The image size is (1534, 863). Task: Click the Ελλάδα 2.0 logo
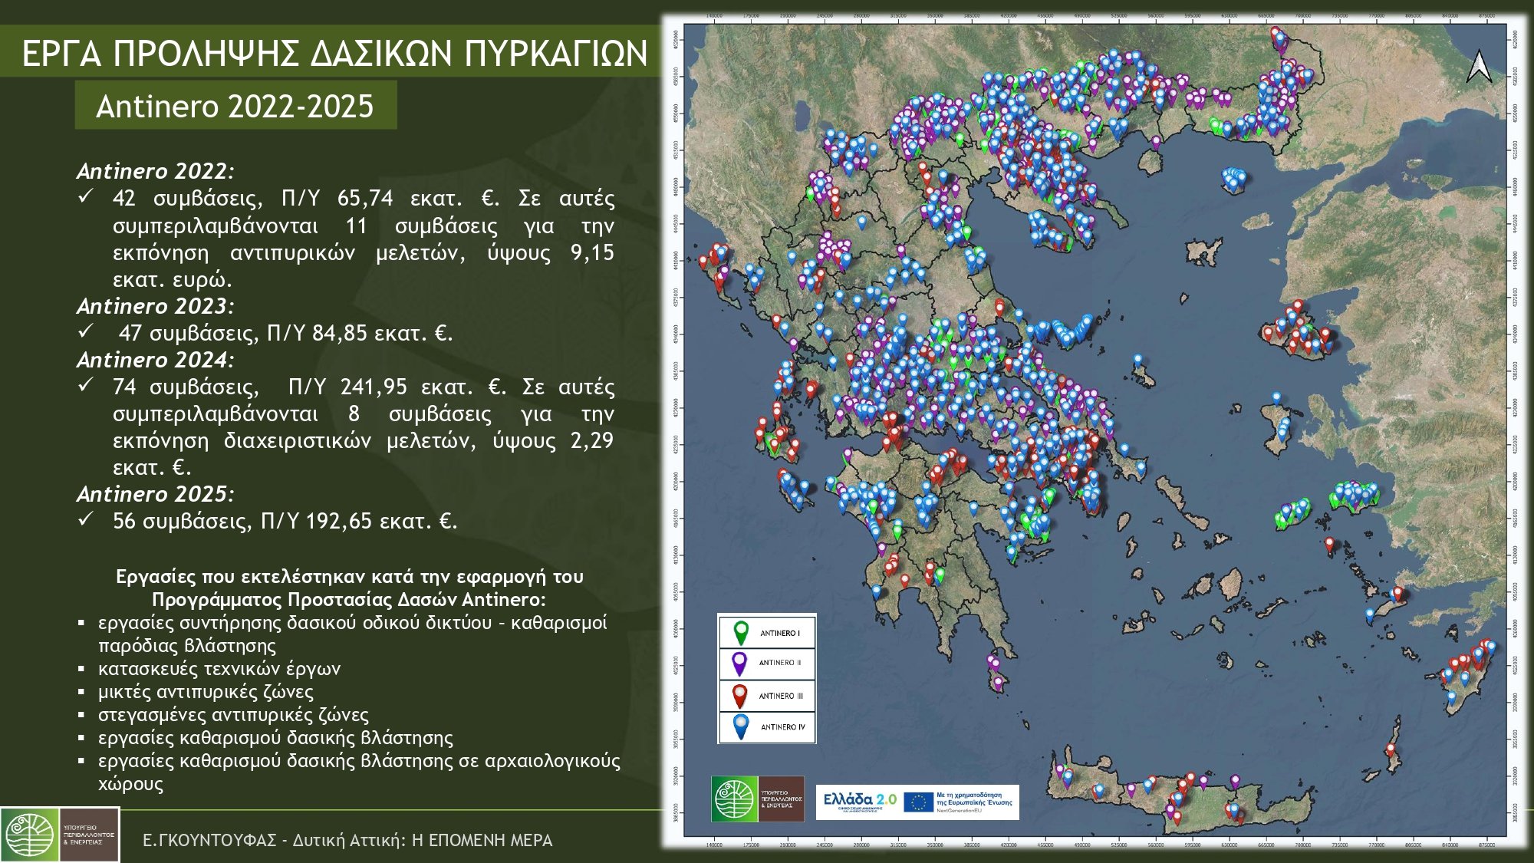point(859,802)
